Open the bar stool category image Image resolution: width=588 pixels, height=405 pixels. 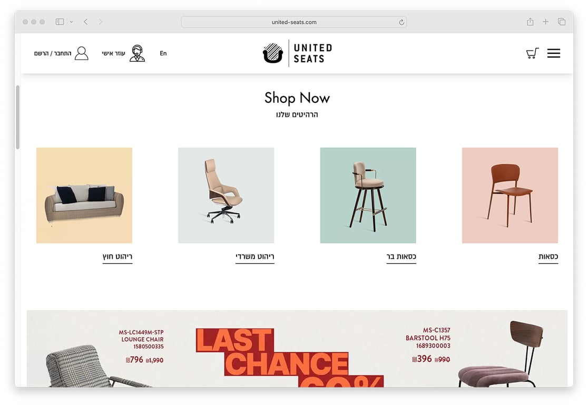pos(368,195)
